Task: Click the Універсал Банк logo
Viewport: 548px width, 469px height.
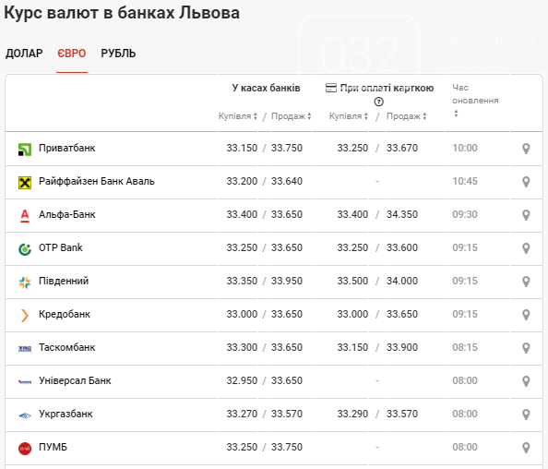Action: (x=25, y=381)
